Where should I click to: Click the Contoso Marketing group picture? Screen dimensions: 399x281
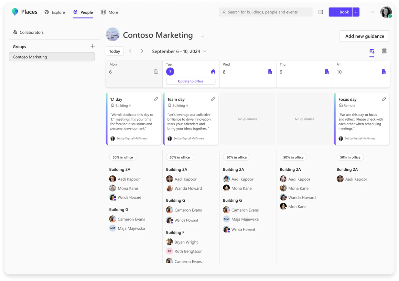tap(113, 34)
